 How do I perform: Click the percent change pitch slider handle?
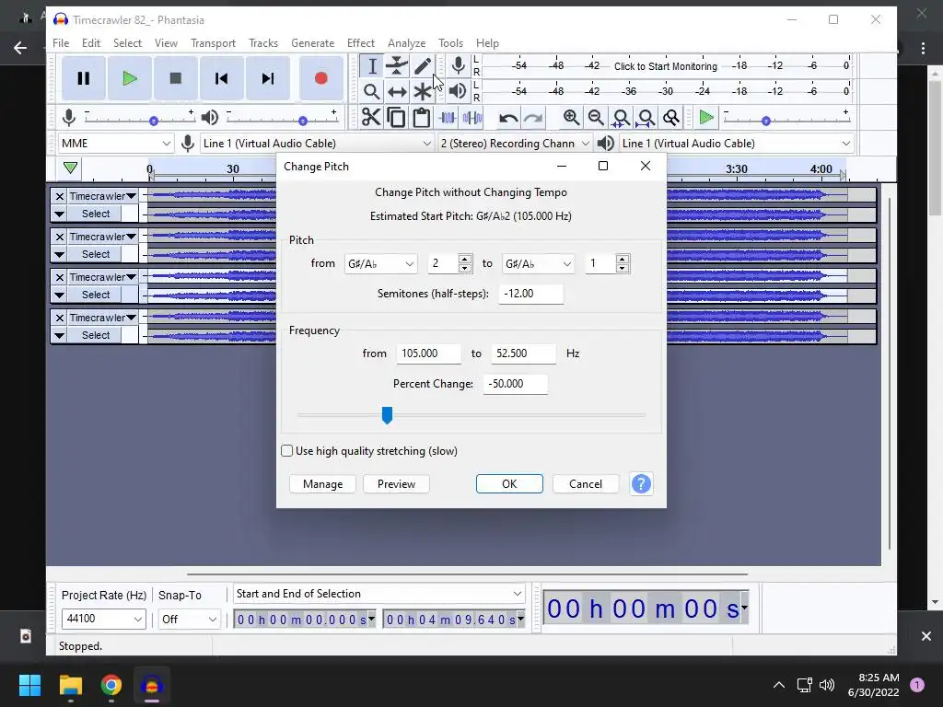(388, 415)
